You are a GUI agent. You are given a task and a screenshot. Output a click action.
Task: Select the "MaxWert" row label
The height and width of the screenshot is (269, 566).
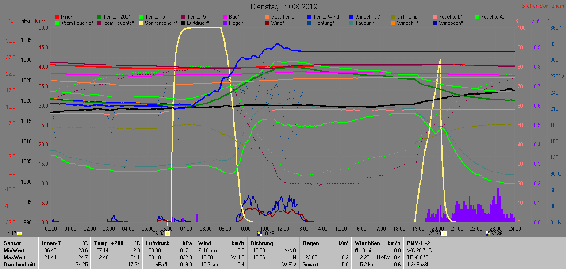[15, 257]
